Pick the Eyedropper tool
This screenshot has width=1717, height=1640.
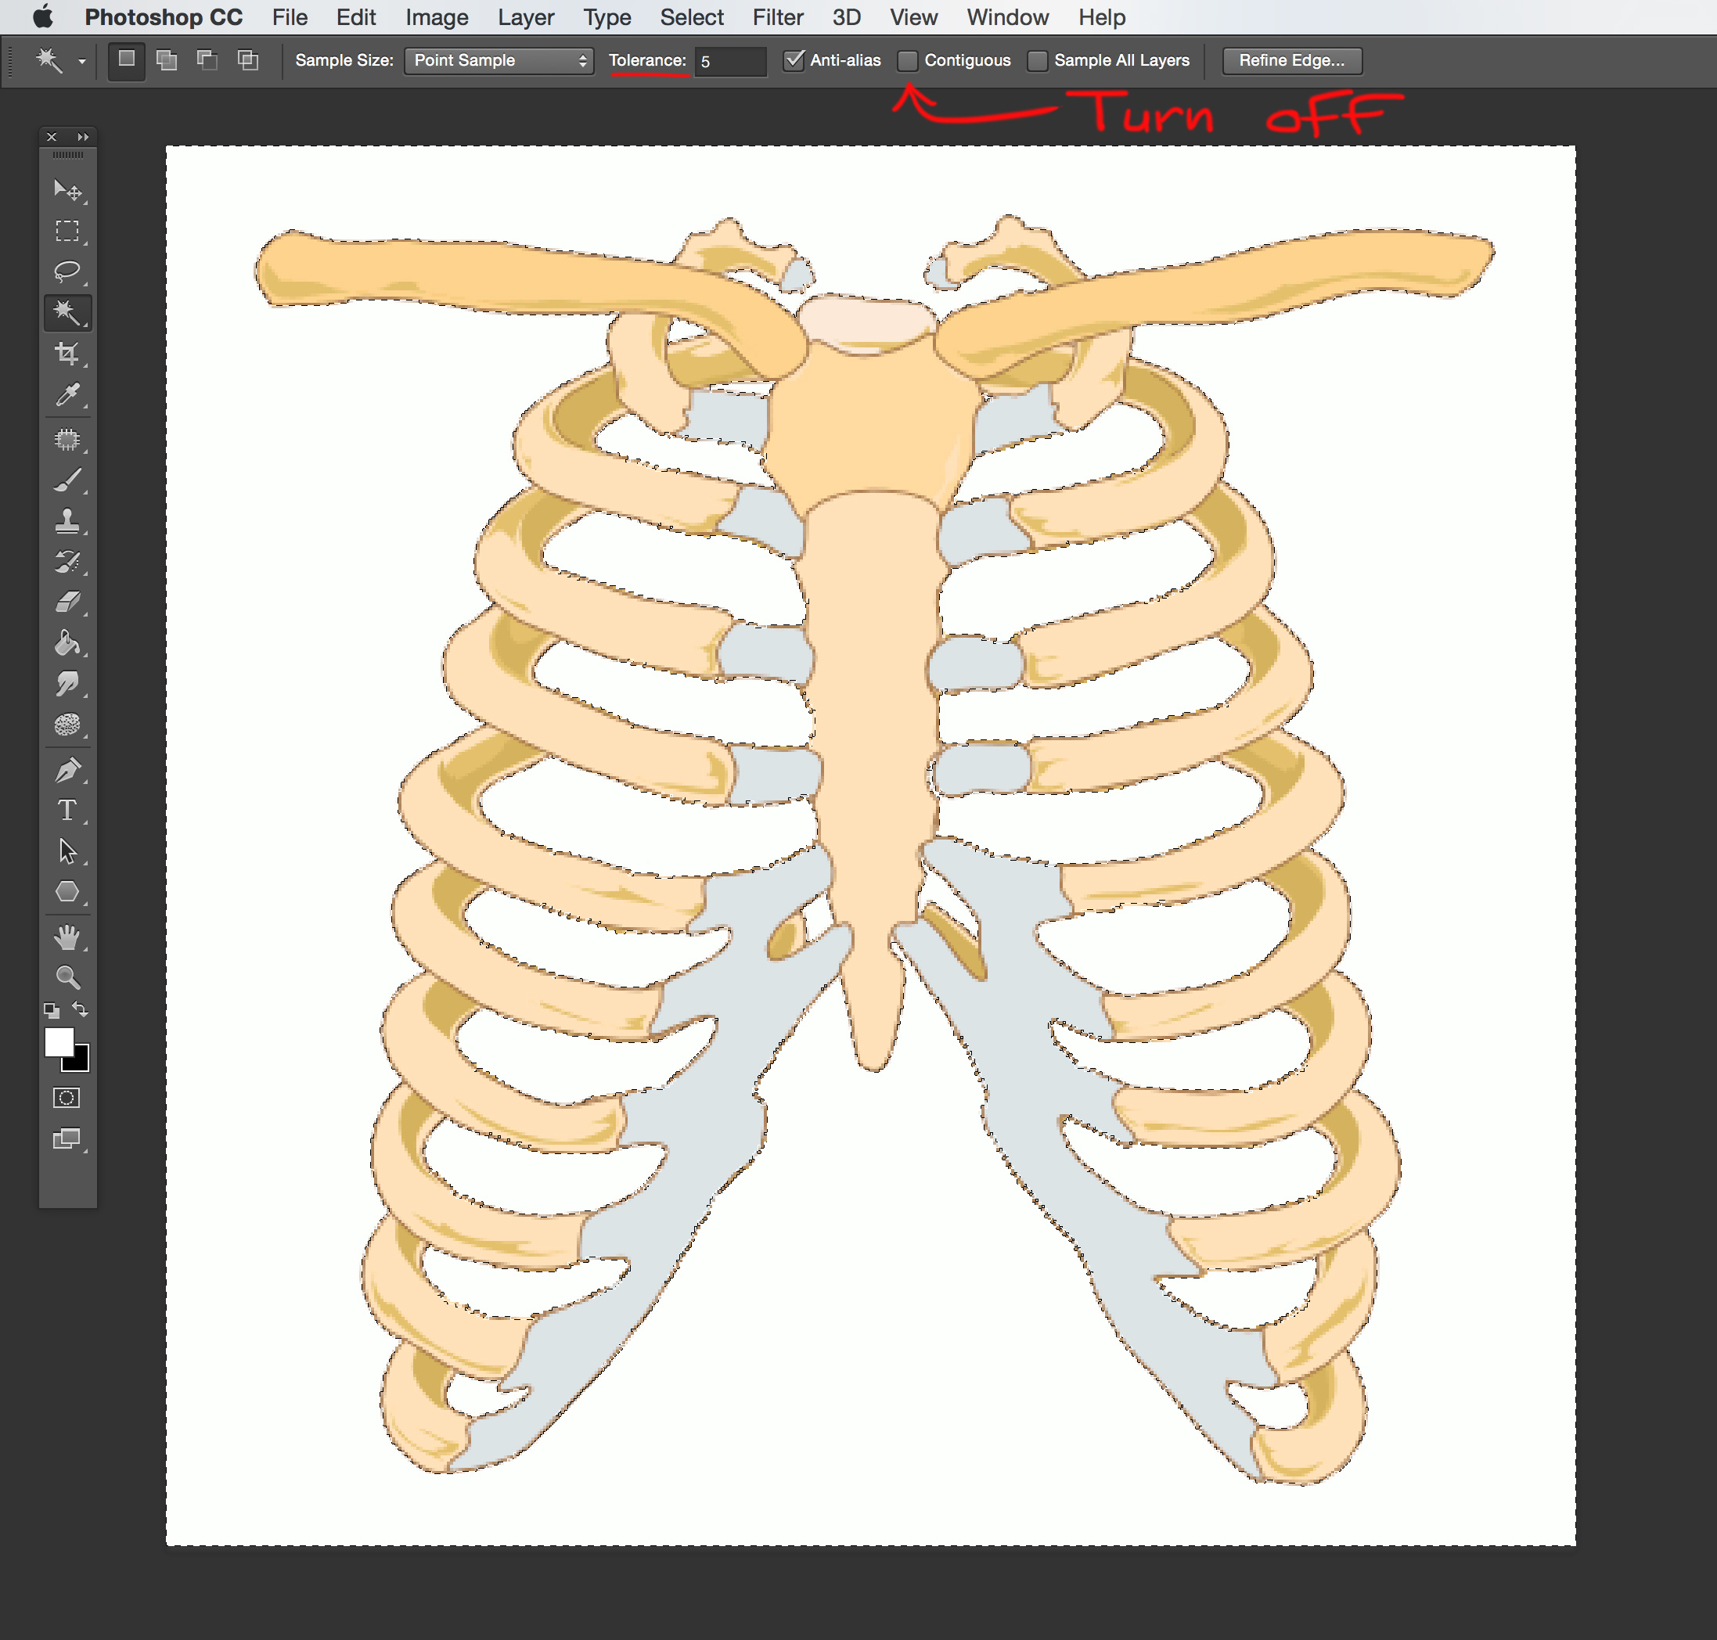click(67, 395)
